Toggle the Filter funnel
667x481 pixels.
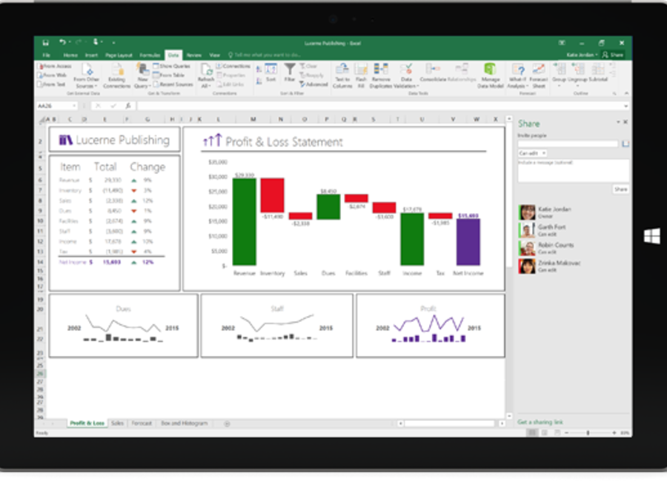pyautogui.click(x=290, y=73)
